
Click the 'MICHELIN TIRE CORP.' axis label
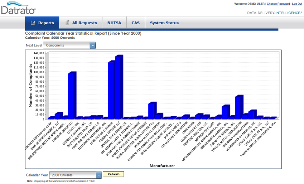(205, 132)
